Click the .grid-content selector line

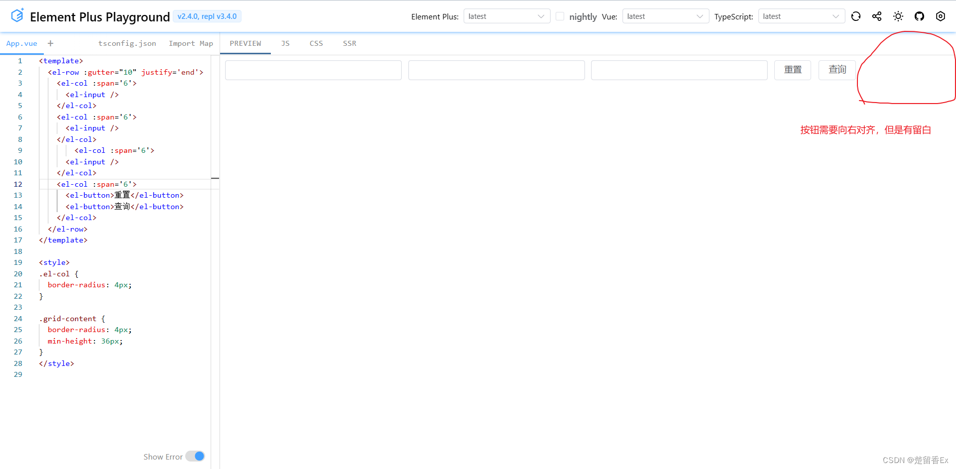click(x=72, y=319)
